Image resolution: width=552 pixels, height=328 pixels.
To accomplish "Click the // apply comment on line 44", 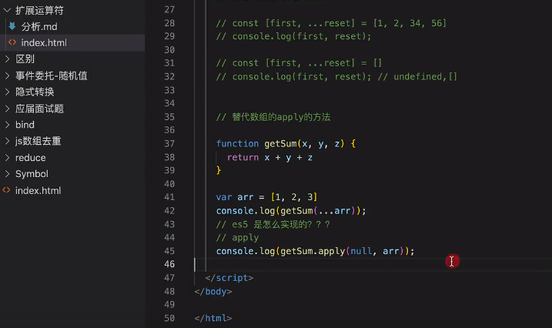I will click(x=237, y=238).
